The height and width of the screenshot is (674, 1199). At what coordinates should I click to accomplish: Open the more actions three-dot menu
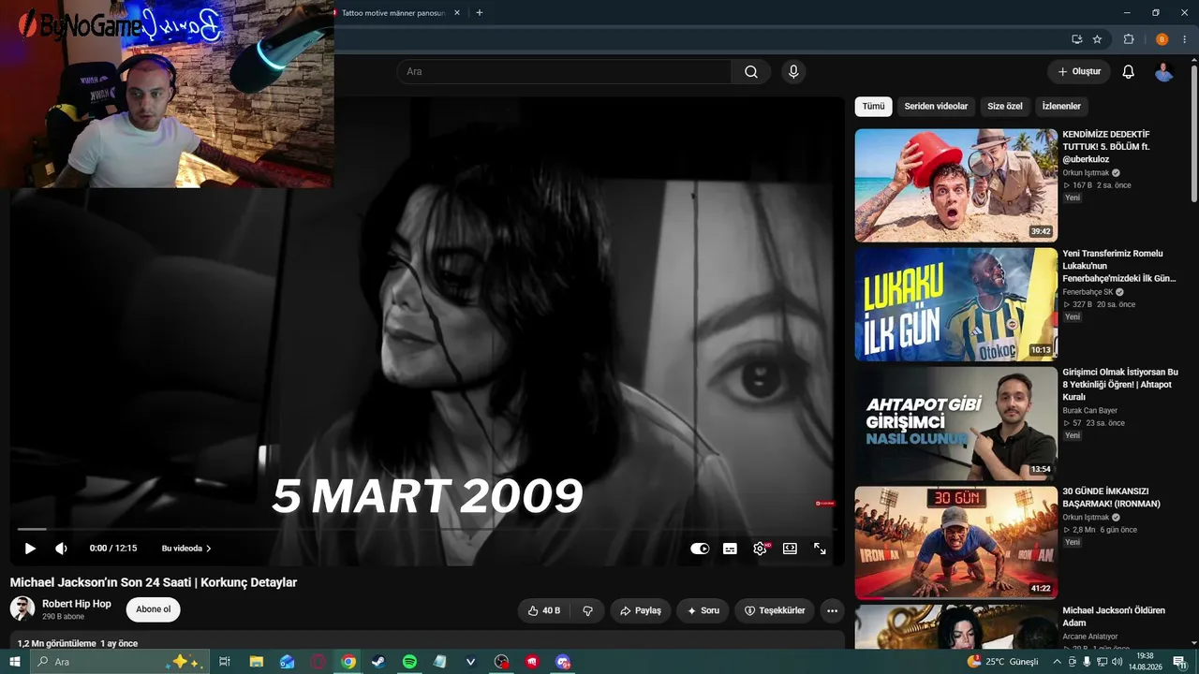point(832,610)
